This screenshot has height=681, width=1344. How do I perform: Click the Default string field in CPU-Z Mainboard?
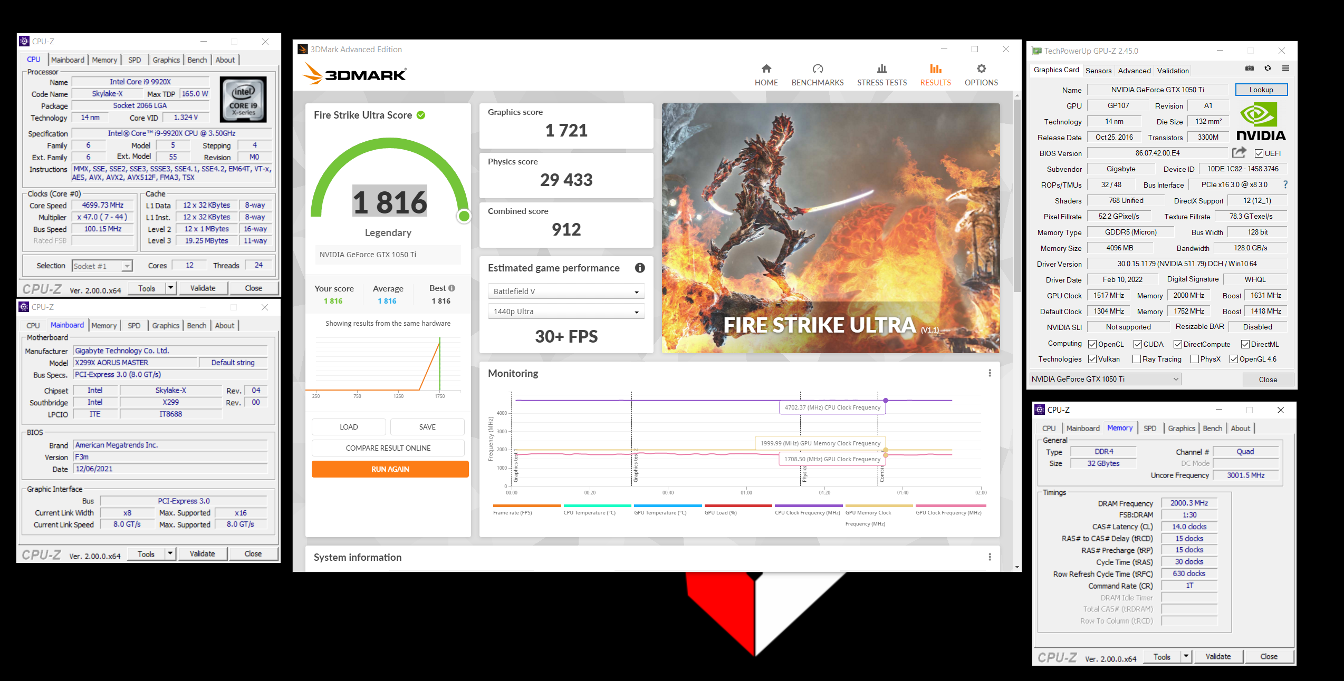point(233,363)
